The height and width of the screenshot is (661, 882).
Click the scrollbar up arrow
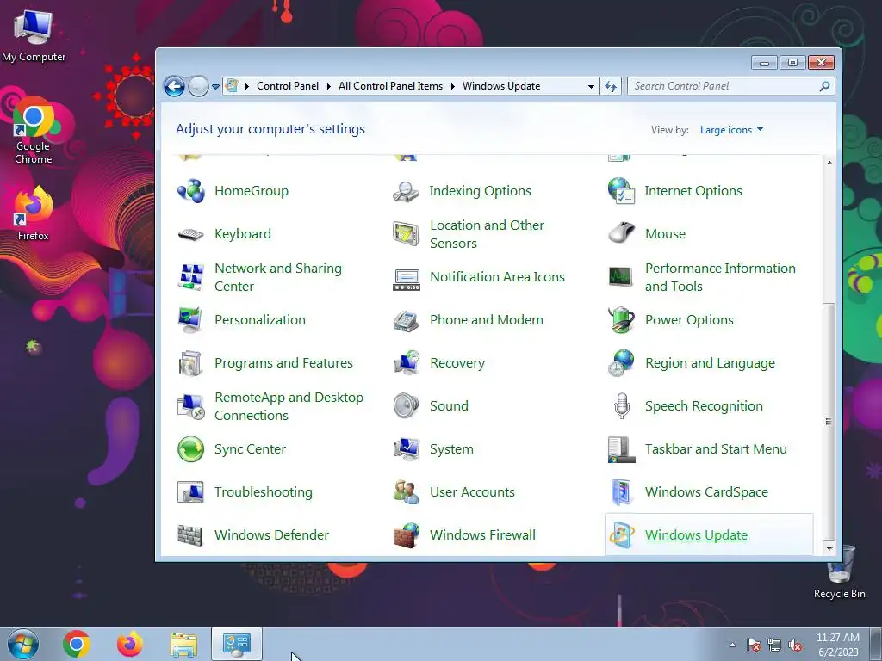[829, 163]
